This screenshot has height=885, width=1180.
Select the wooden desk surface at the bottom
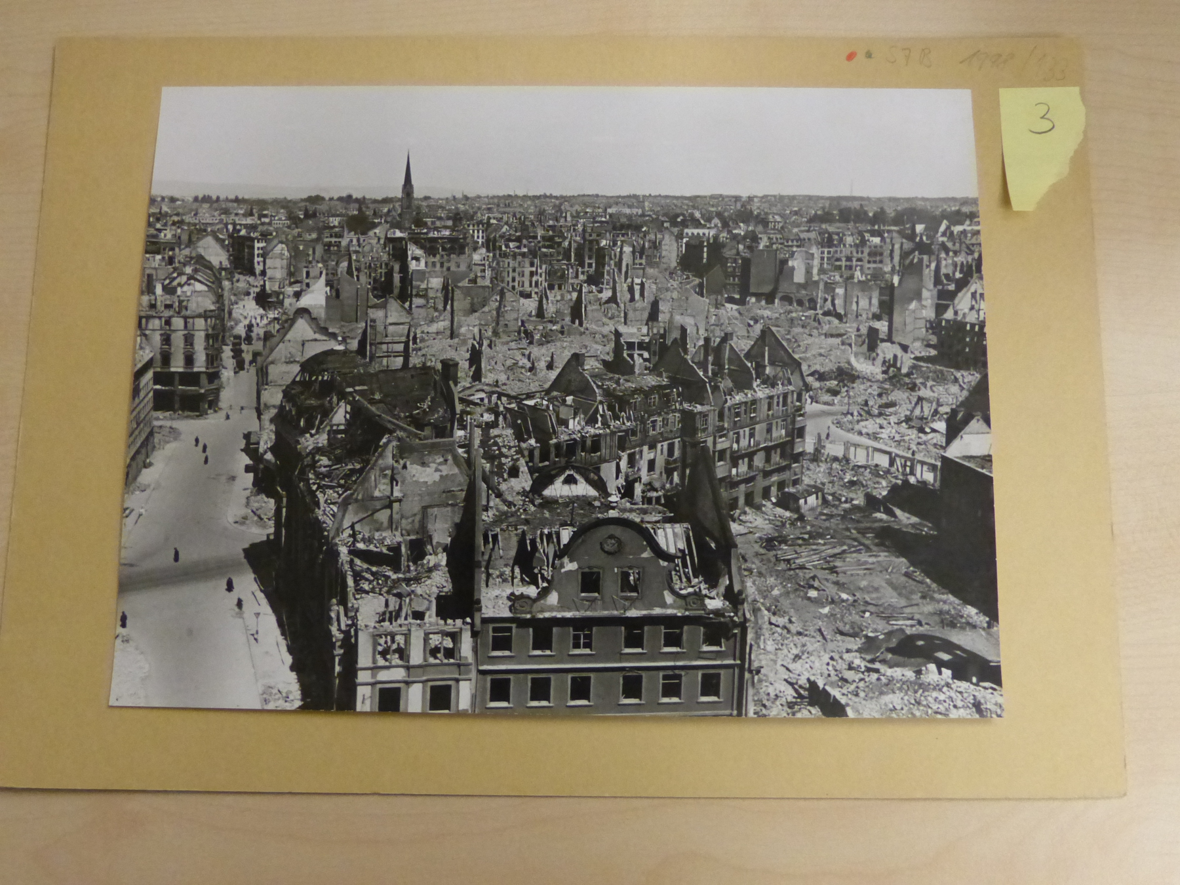click(x=590, y=846)
